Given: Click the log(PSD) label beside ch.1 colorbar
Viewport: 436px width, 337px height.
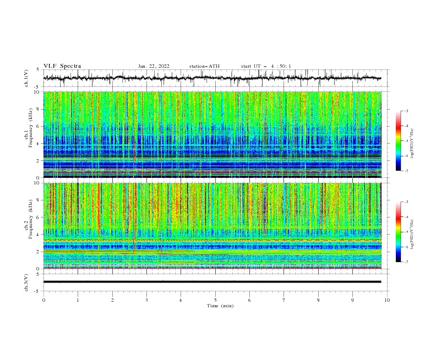Looking at the screenshot, I should click(412, 144).
